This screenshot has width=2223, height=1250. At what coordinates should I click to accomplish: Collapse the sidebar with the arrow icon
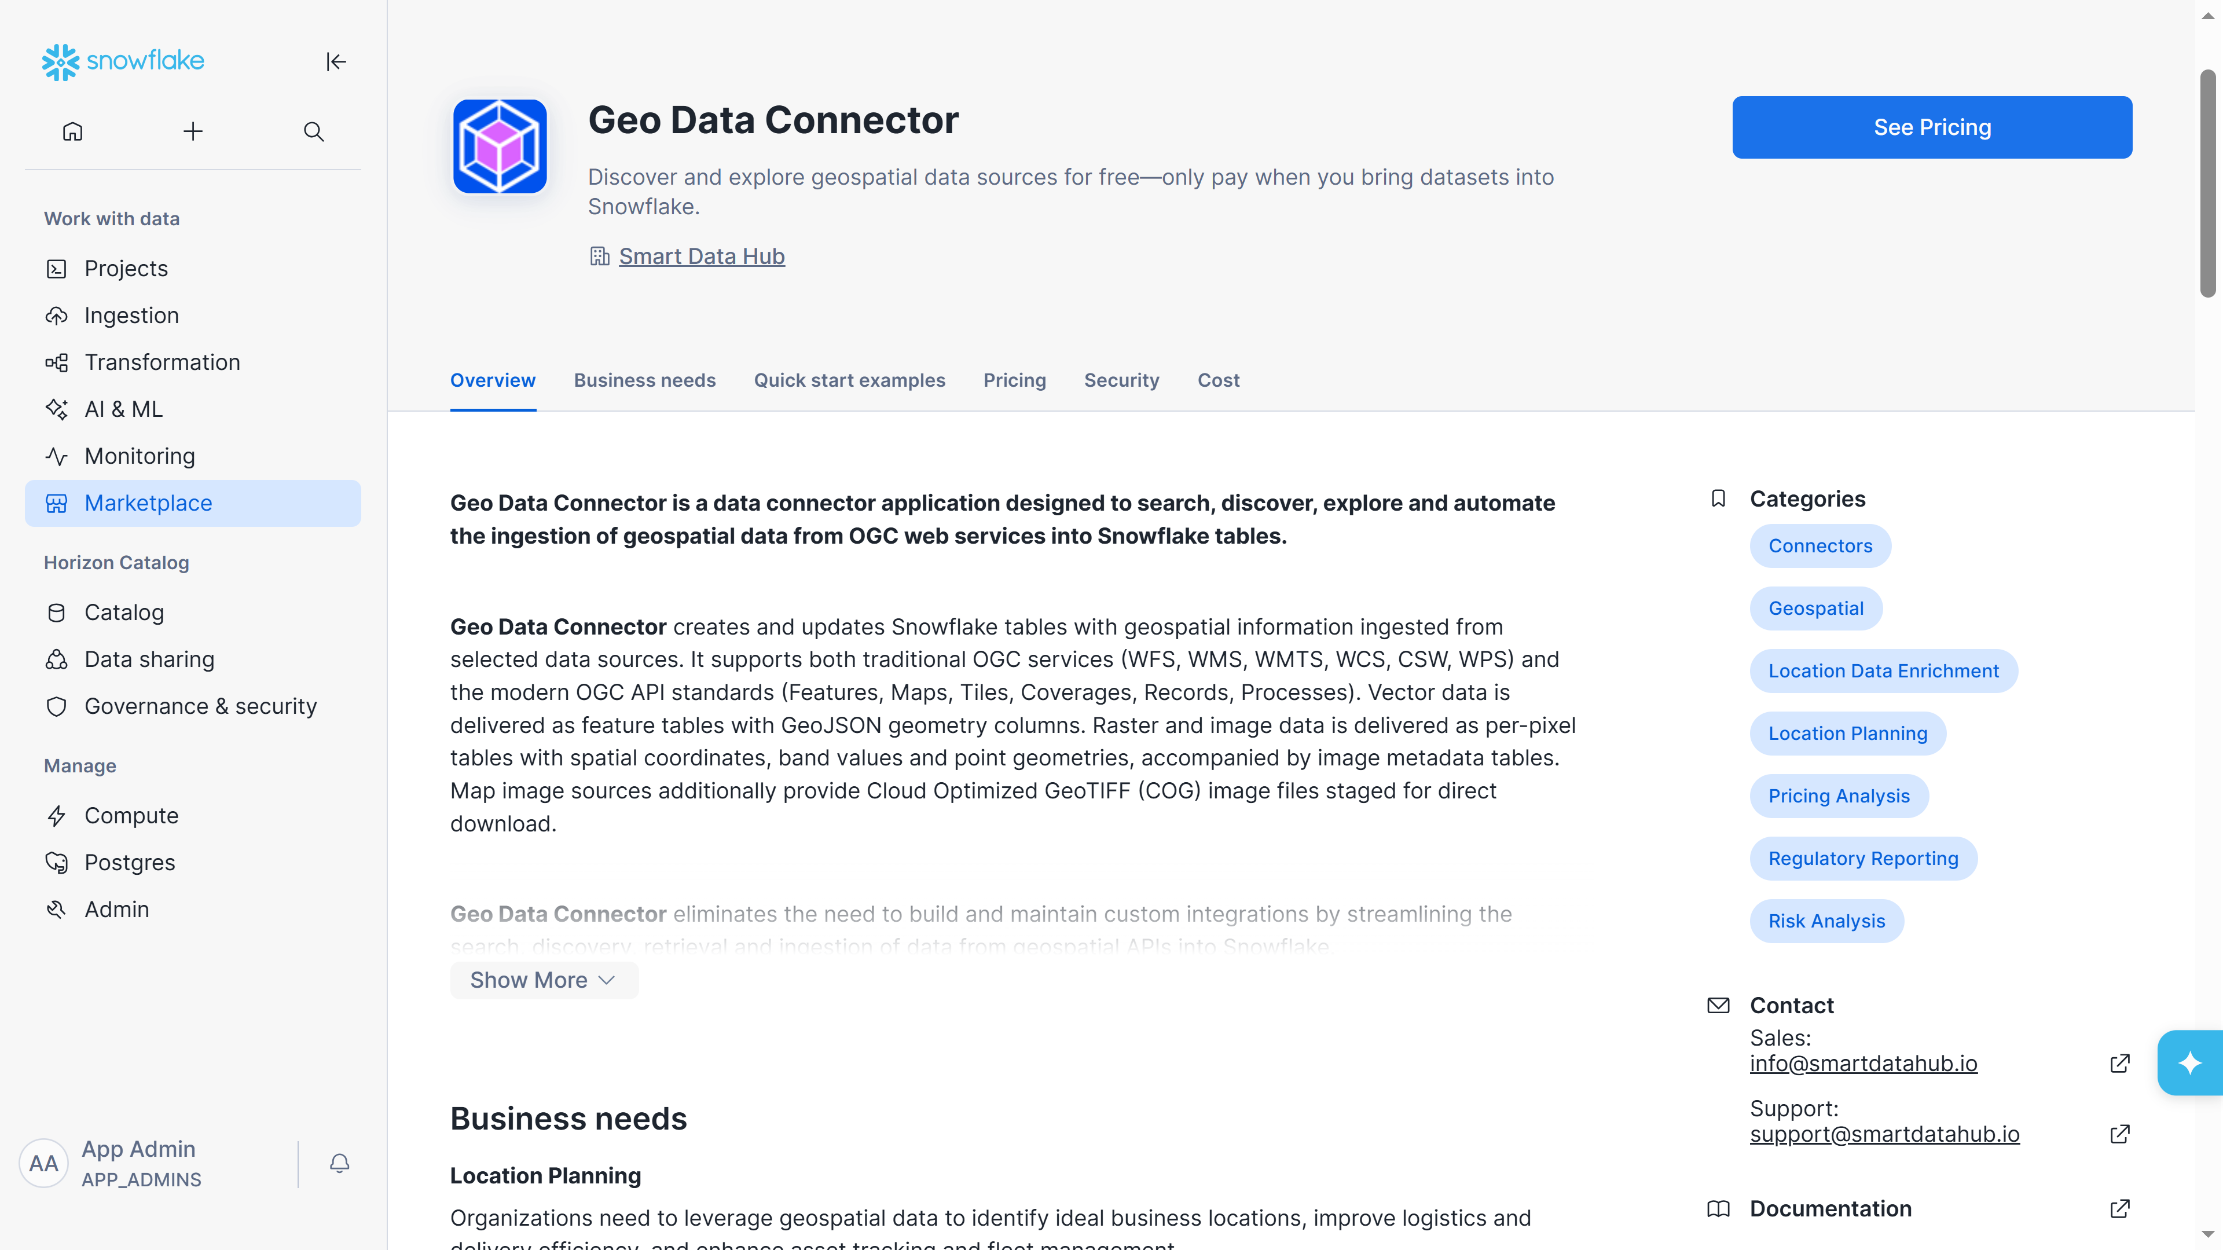coord(336,61)
